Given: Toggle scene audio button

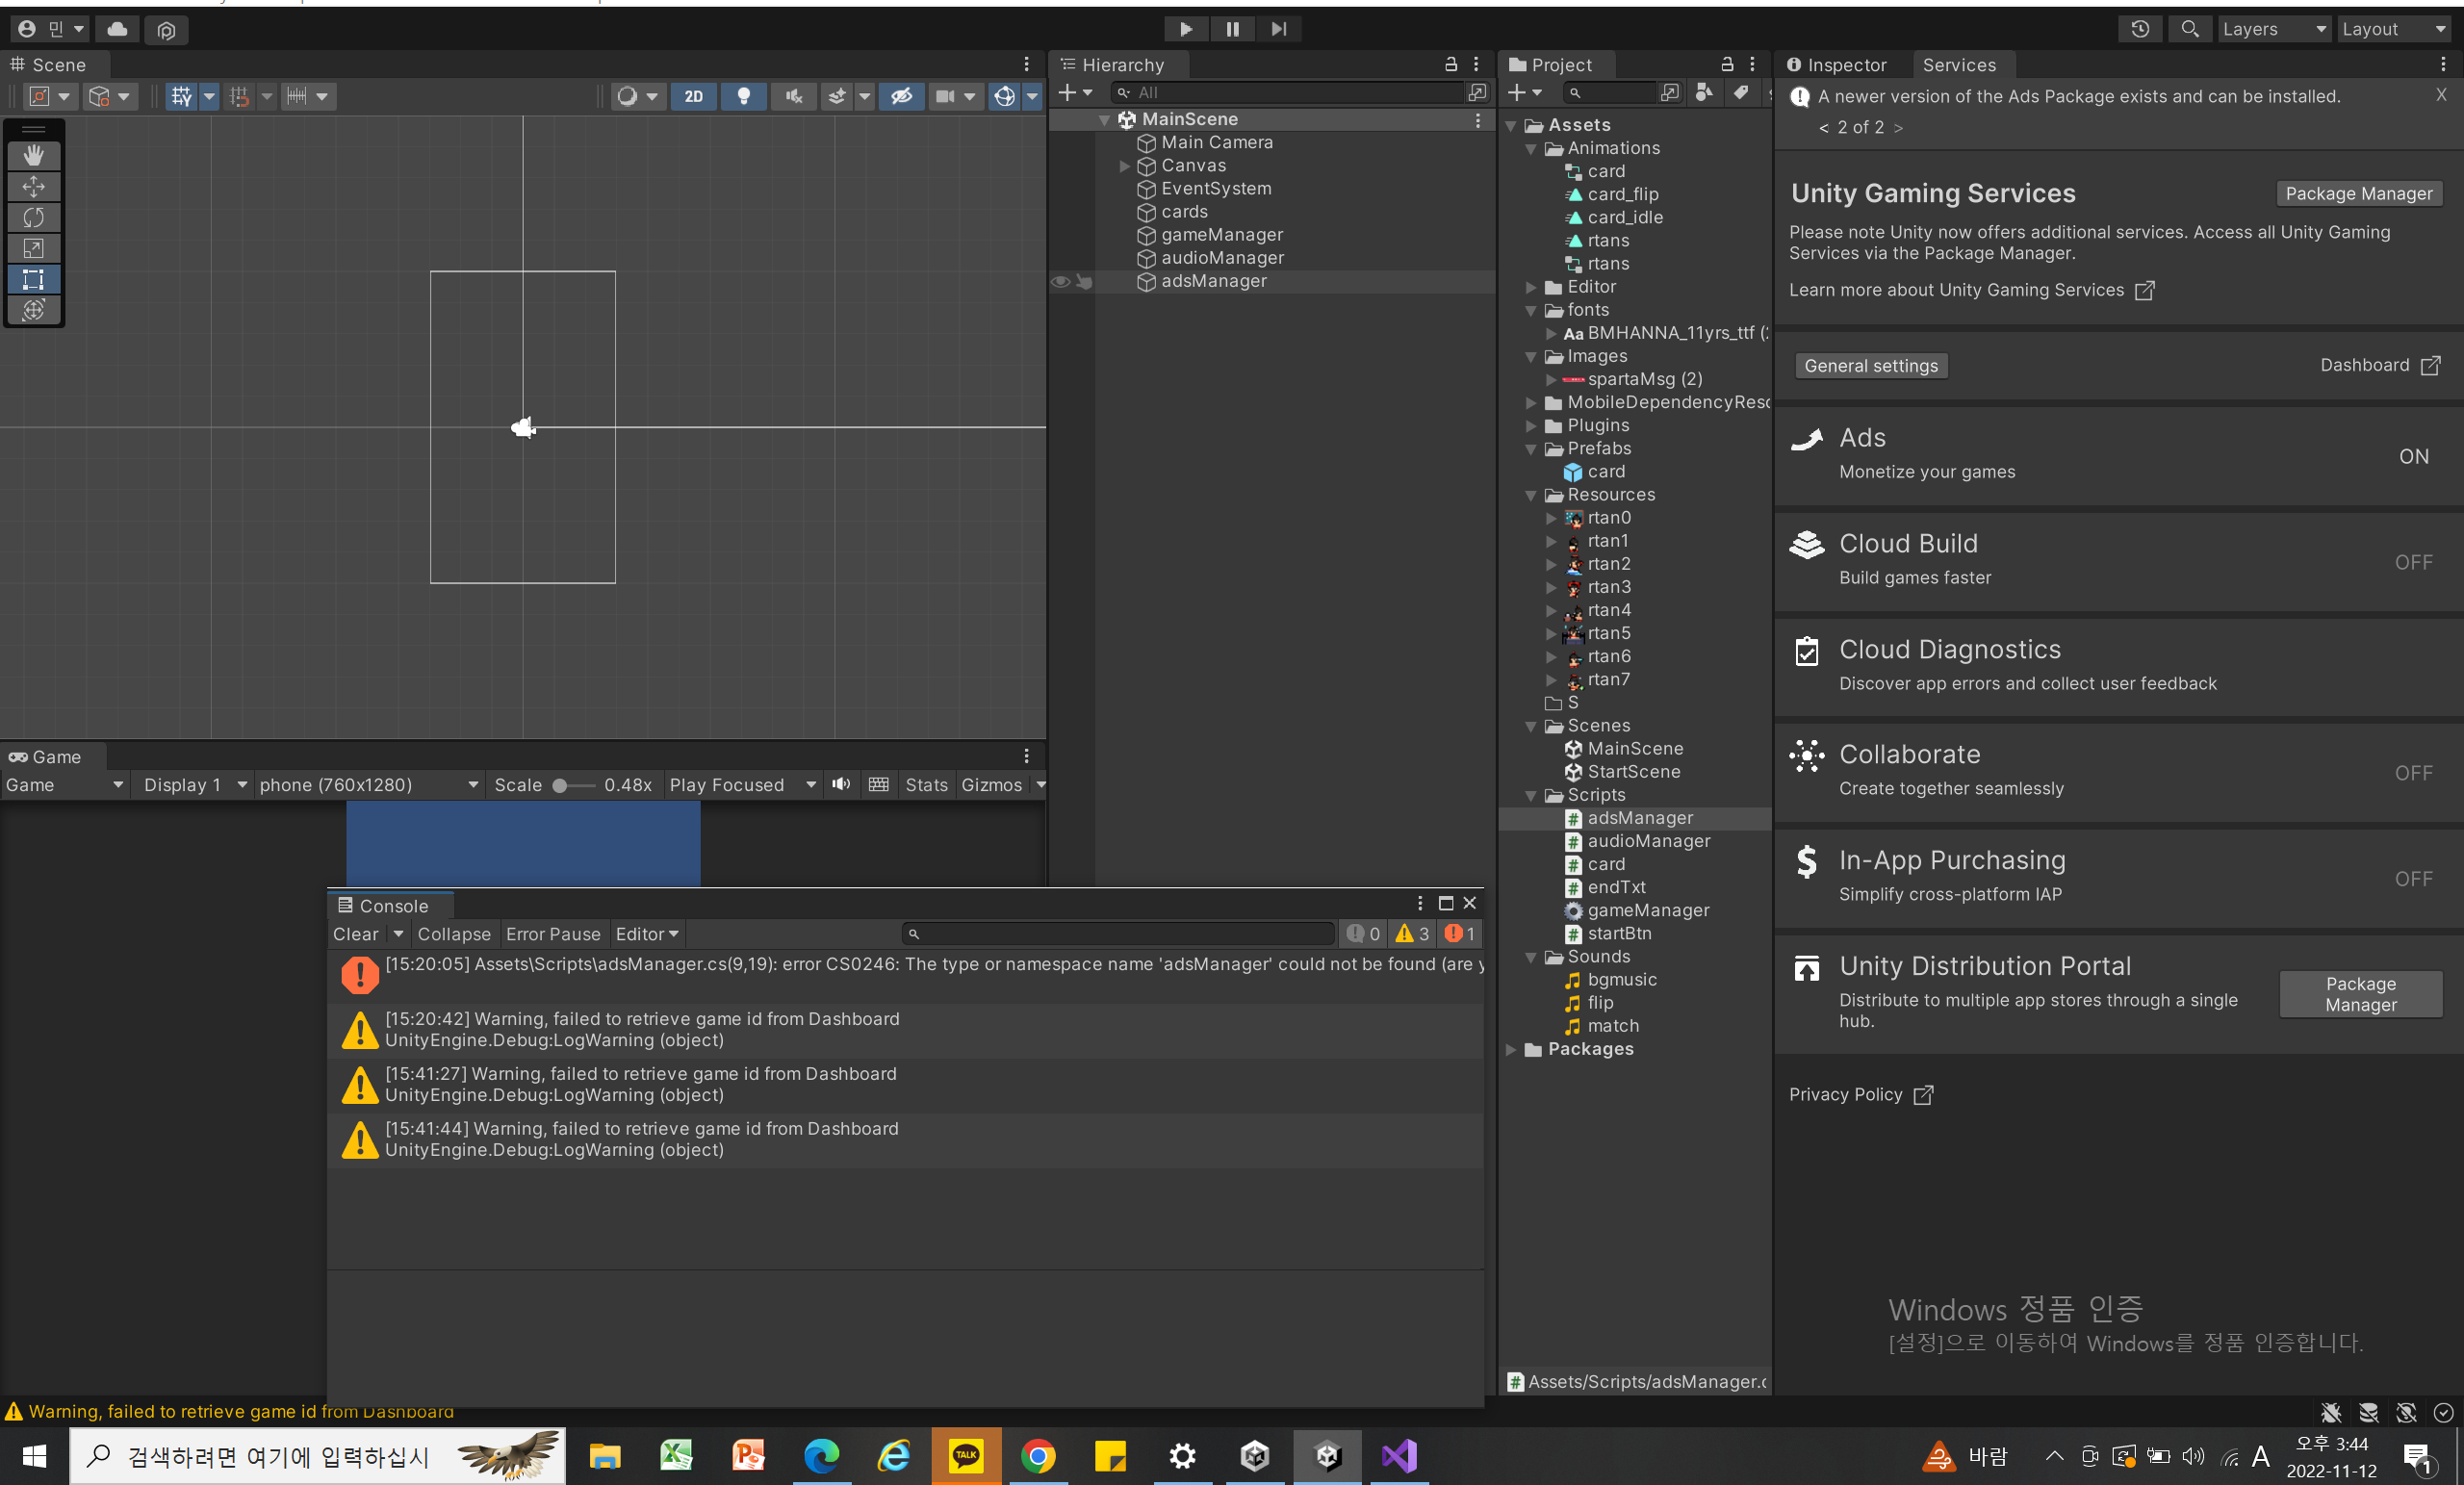Looking at the screenshot, I should (793, 96).
